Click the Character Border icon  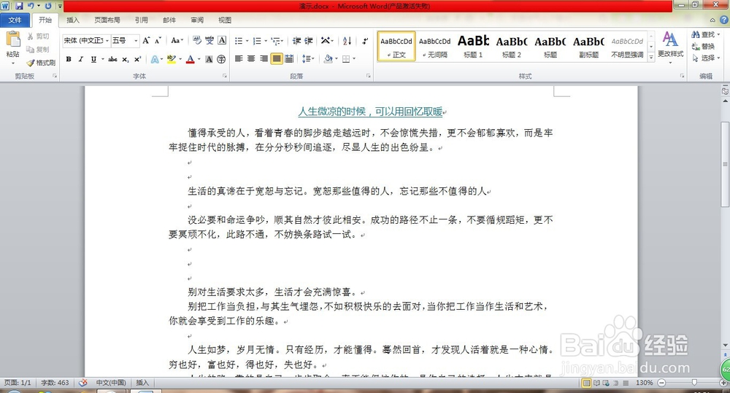click(222, 40)
